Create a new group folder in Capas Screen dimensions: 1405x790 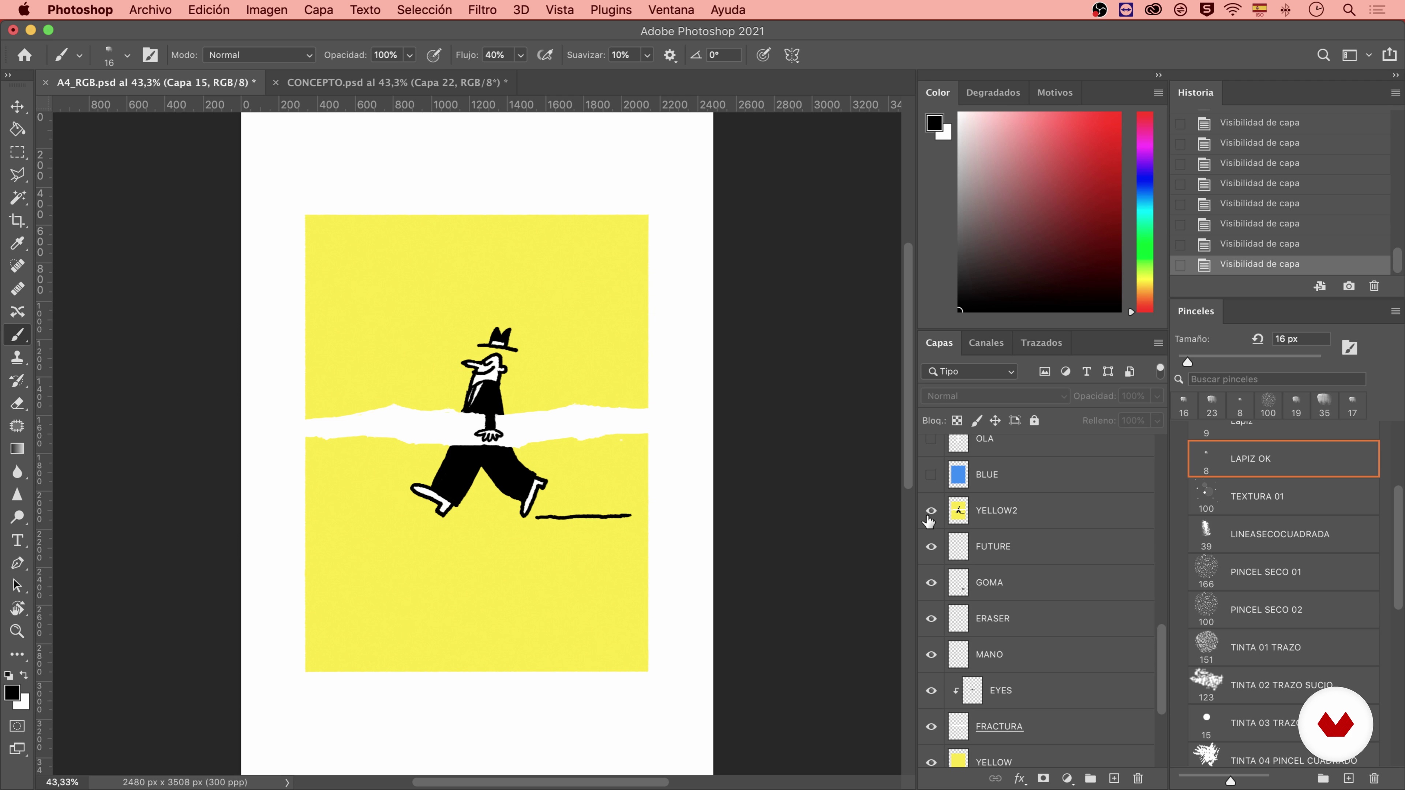[x=1090, y=778]
